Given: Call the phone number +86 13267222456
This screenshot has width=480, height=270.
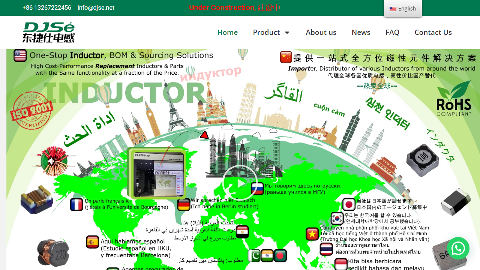Looking at the screenshot, I should (47, 8).
